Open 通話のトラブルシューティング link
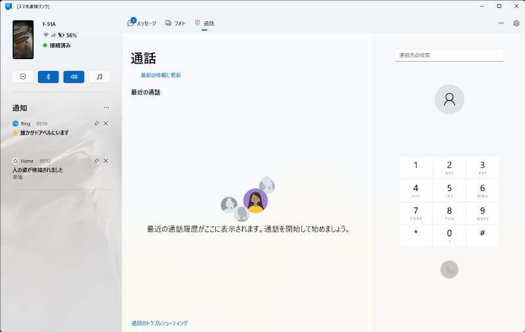 pyautogui.click(x=159, y=323)
